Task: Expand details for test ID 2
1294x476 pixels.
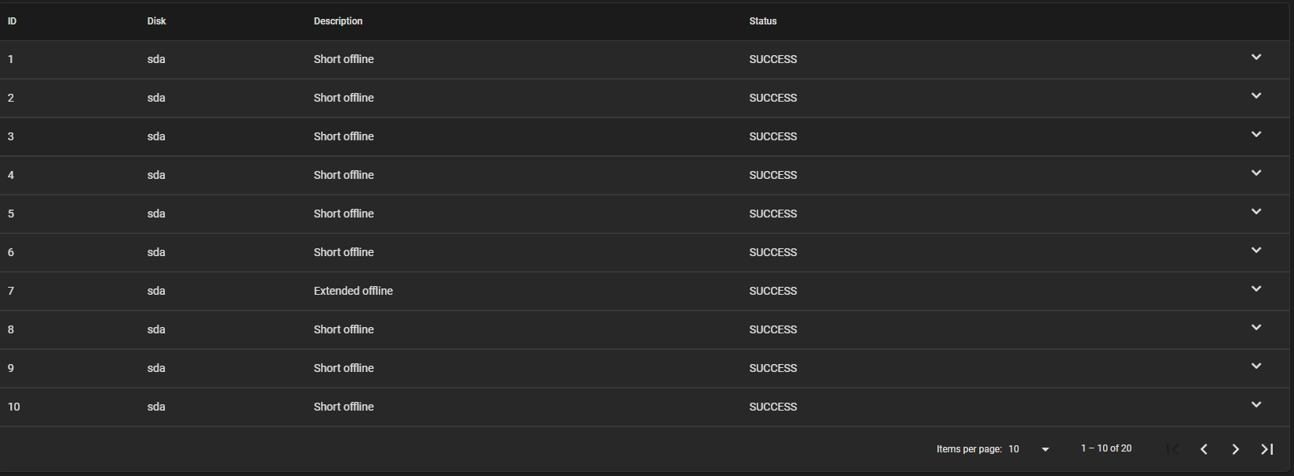Action: coord(1256,96)
